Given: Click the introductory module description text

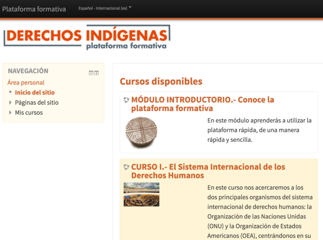Looking at the screenshot, I should (259, 130).
